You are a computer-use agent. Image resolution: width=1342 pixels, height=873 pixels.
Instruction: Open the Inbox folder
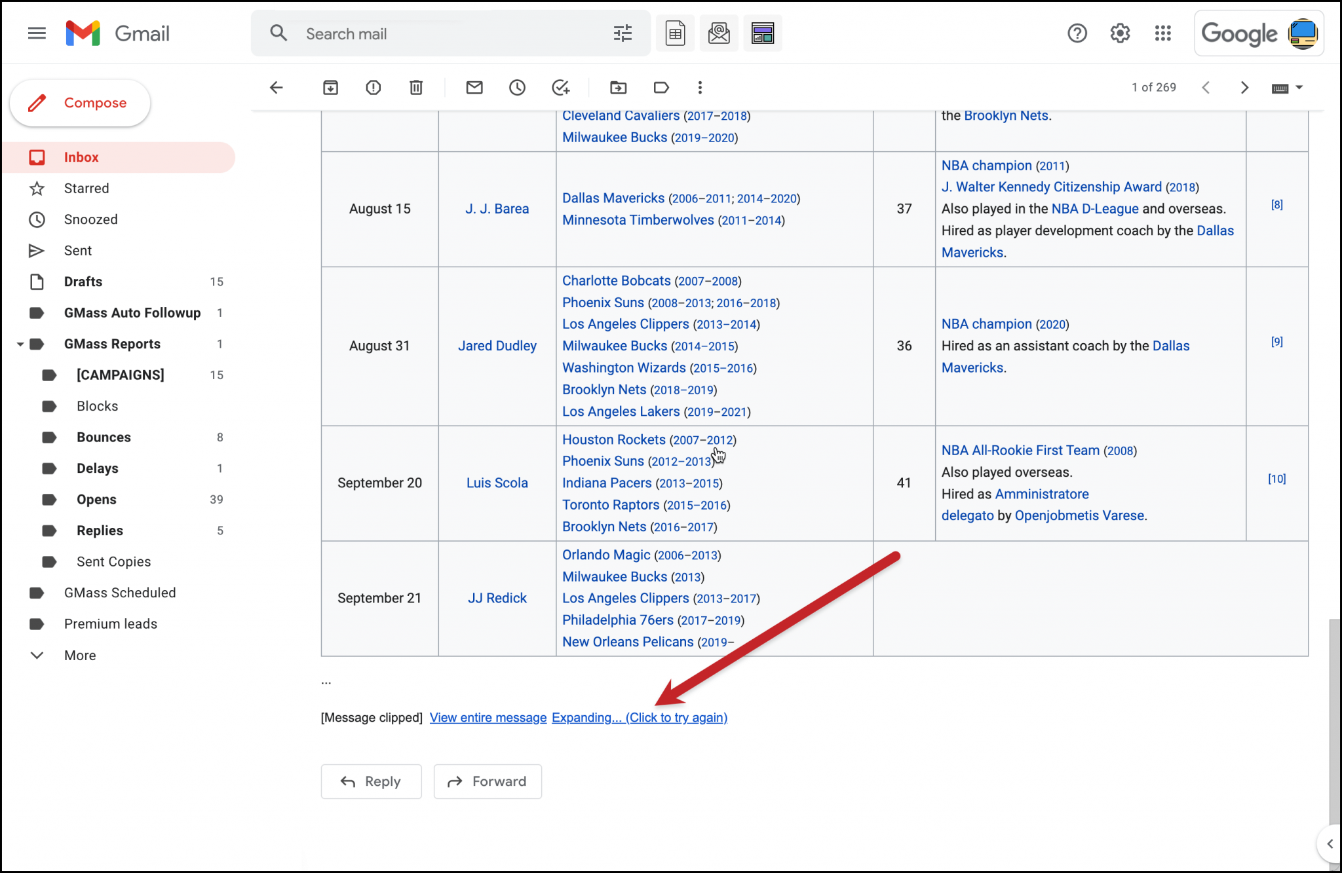pyautogui.click(x=81, y=157)
